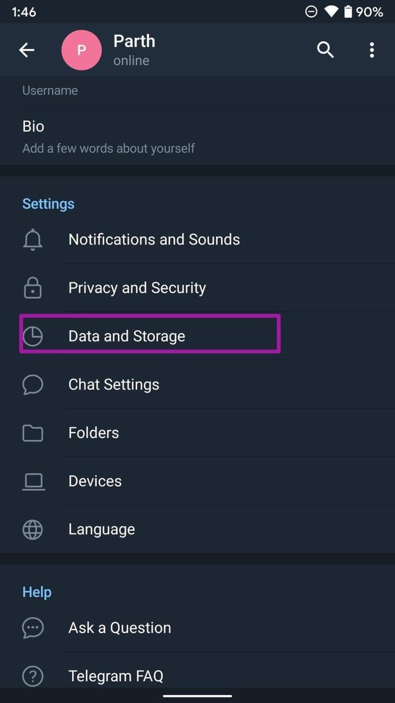Go back using the arrow
Image resolution: width=395 pixels, height=703 pixels.
(x=27, y=50)
